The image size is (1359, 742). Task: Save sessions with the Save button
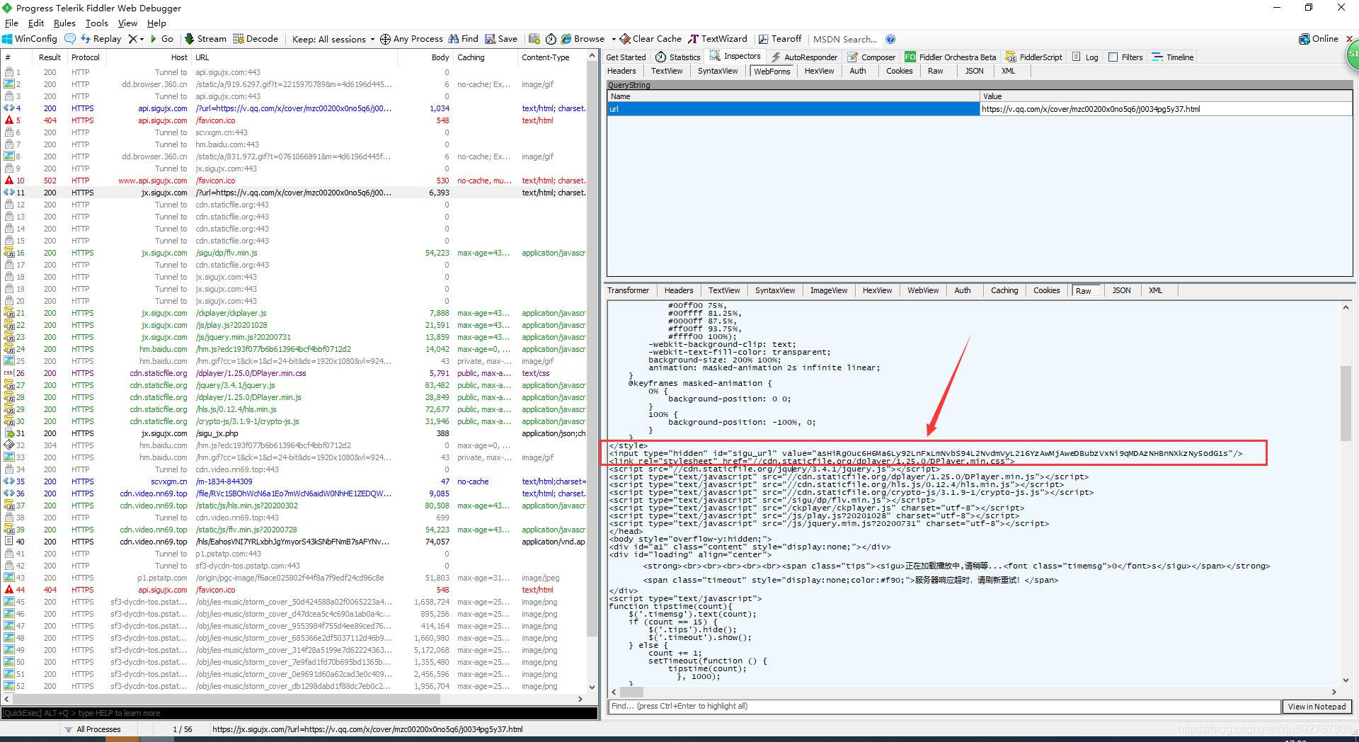point(501,39)
